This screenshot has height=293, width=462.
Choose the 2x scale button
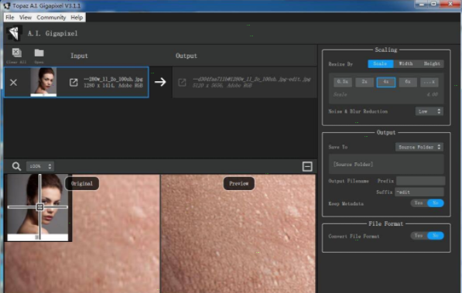point(364,82)
